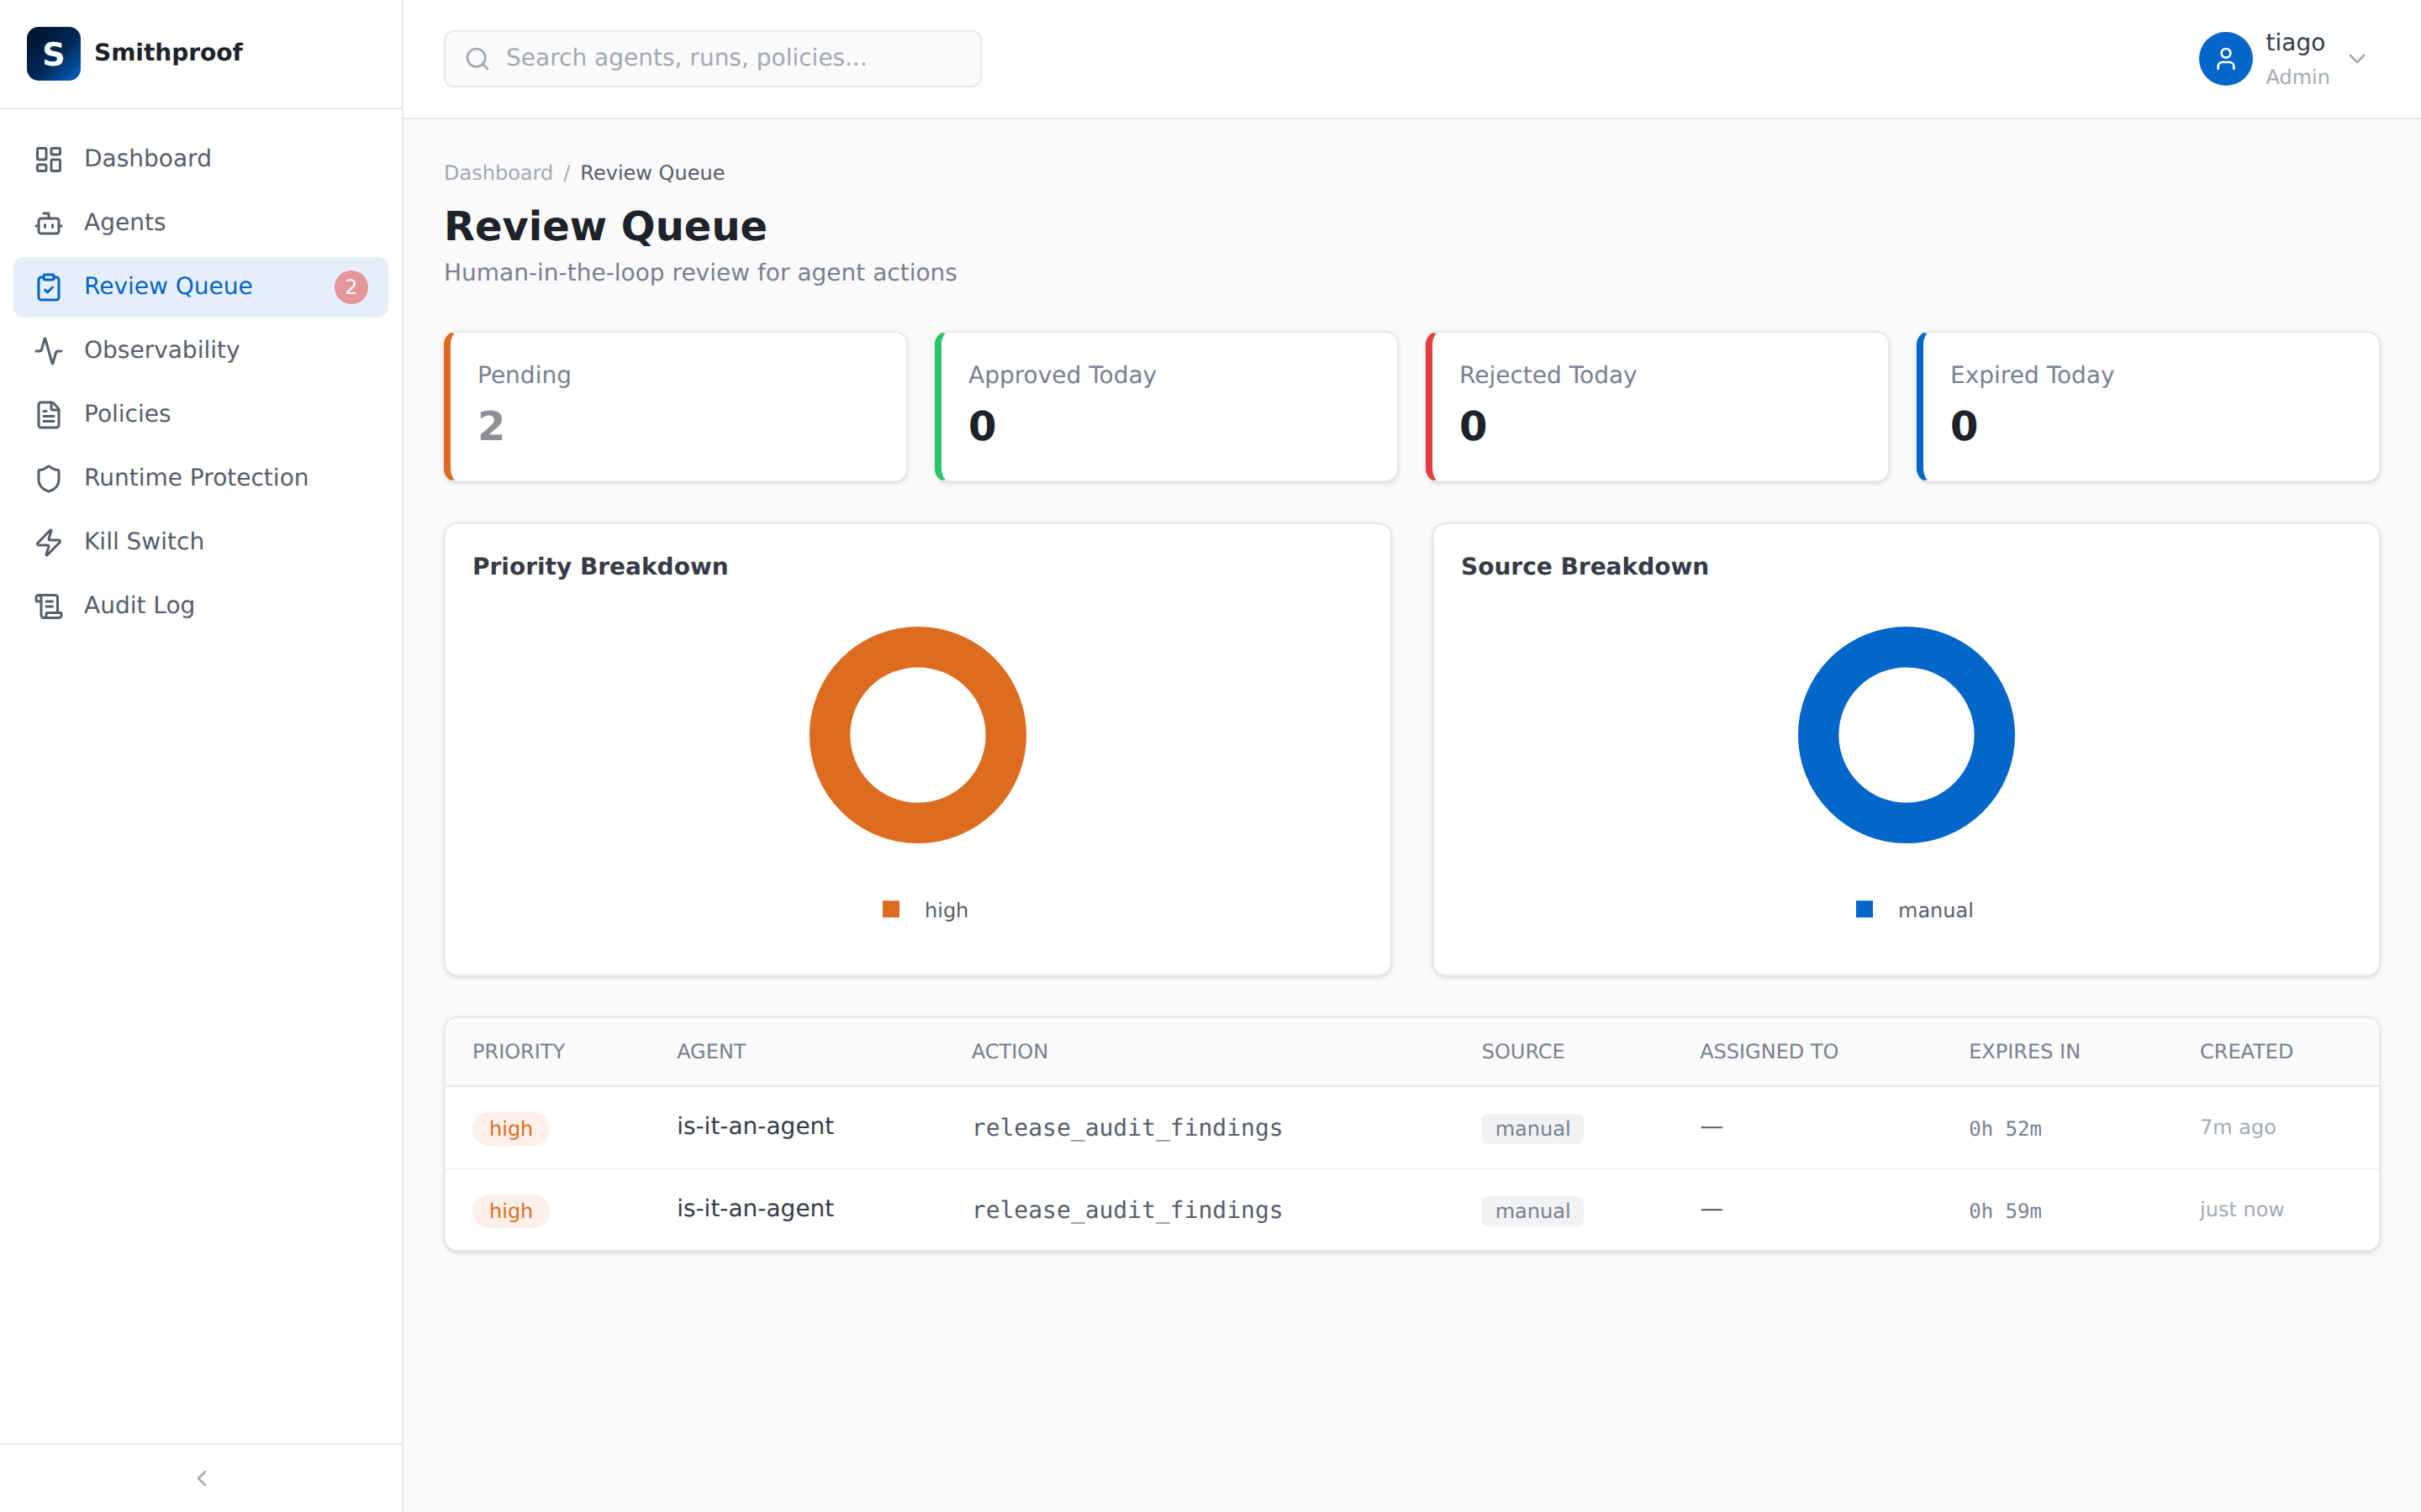Click the Observability pulse icon

(49, 351)
